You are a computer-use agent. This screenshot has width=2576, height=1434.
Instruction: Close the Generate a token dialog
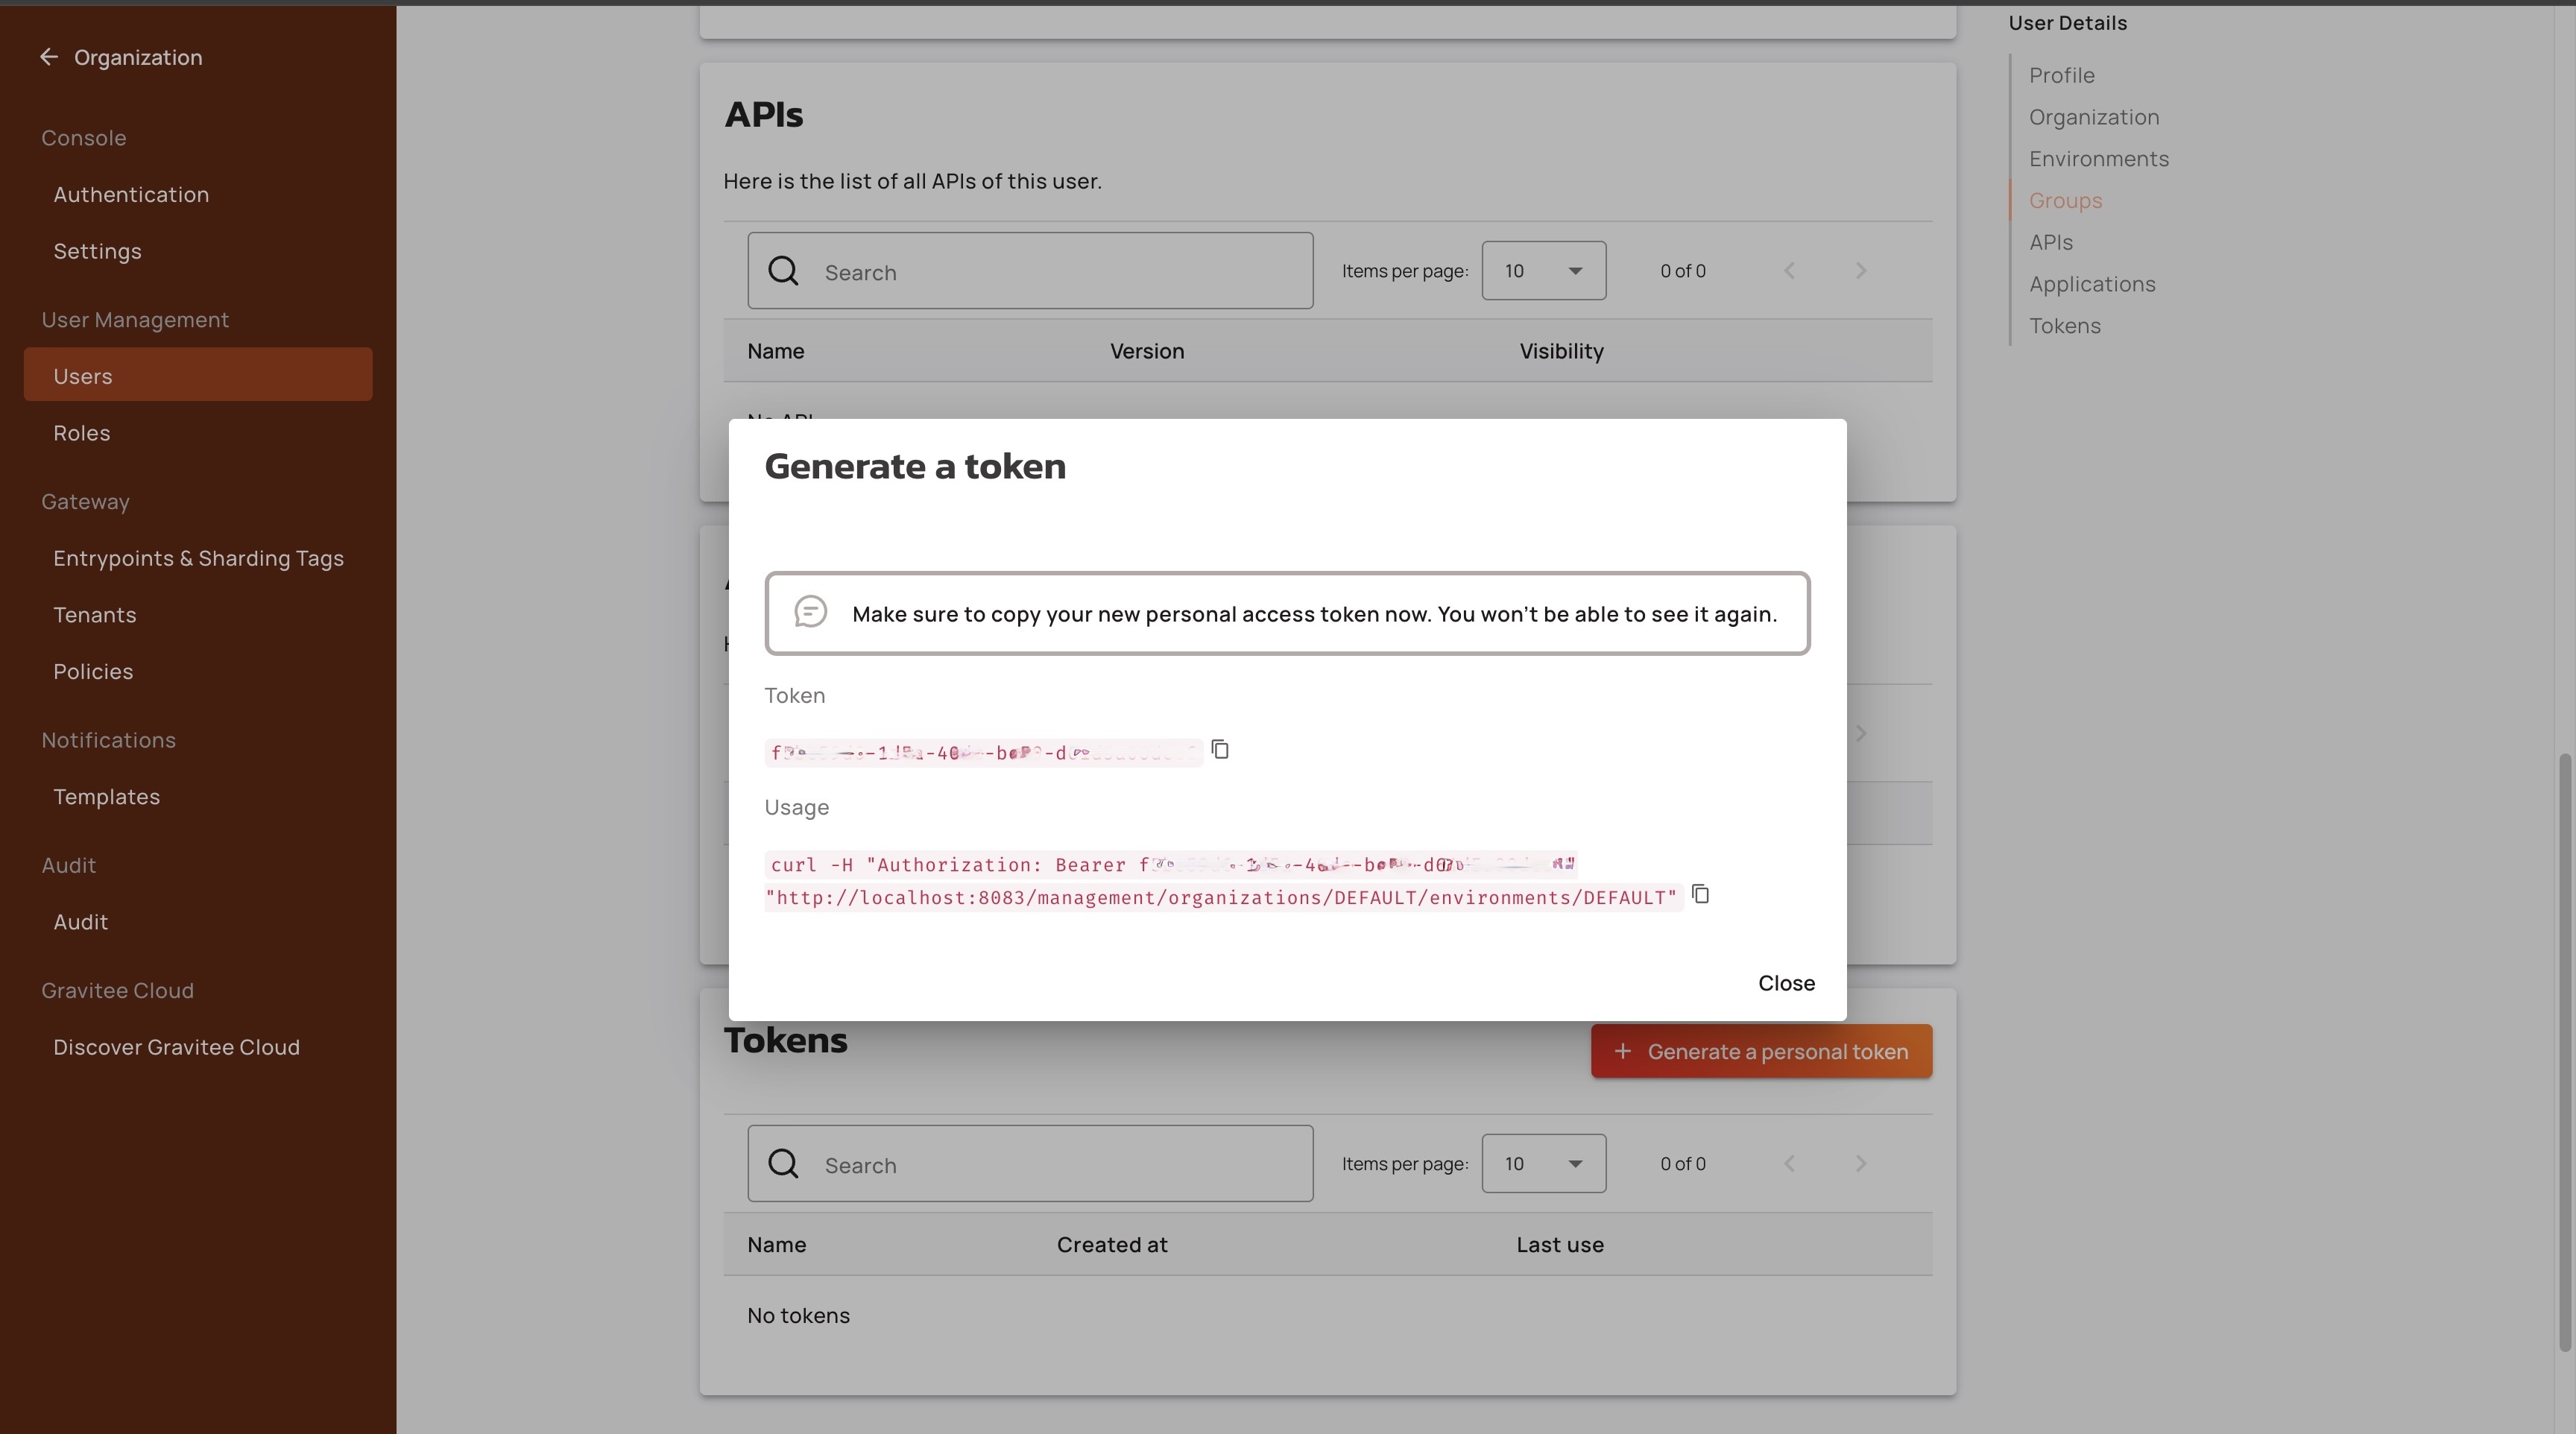[1786, 983]
